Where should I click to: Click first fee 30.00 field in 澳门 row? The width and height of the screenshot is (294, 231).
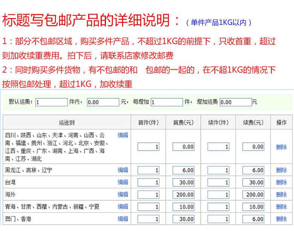tap(184, 219)
